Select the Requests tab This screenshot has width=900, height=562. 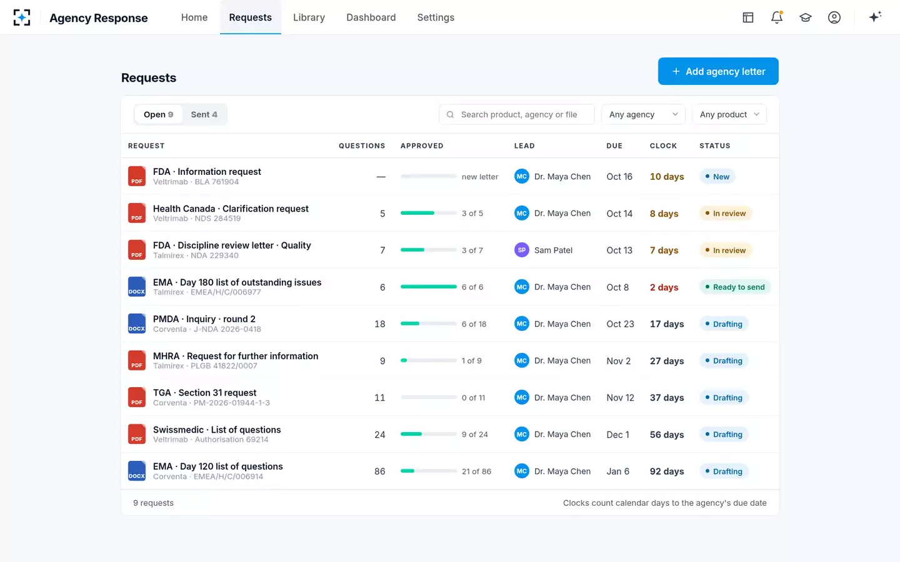click(x=251, y=17)
